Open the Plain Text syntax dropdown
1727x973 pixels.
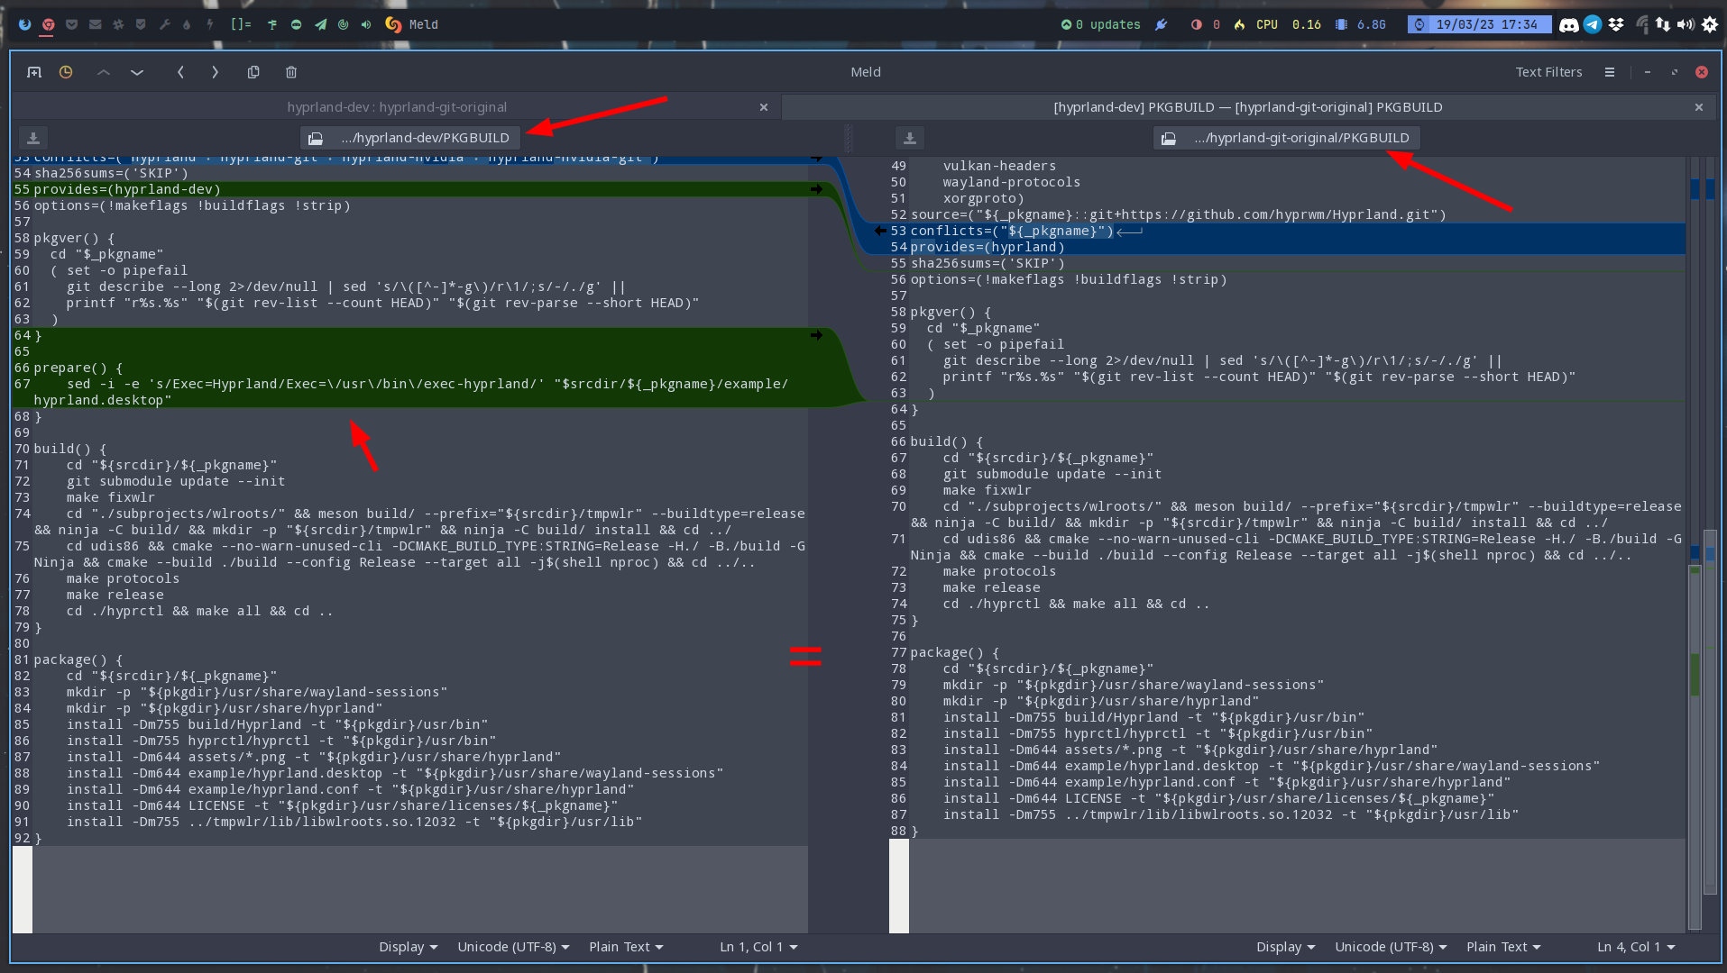625,947
